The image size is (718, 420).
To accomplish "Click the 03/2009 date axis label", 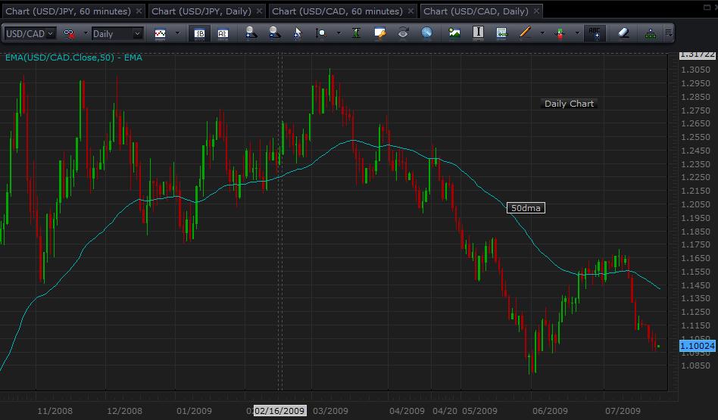I will pyautogui.click(x=330, y=411).
